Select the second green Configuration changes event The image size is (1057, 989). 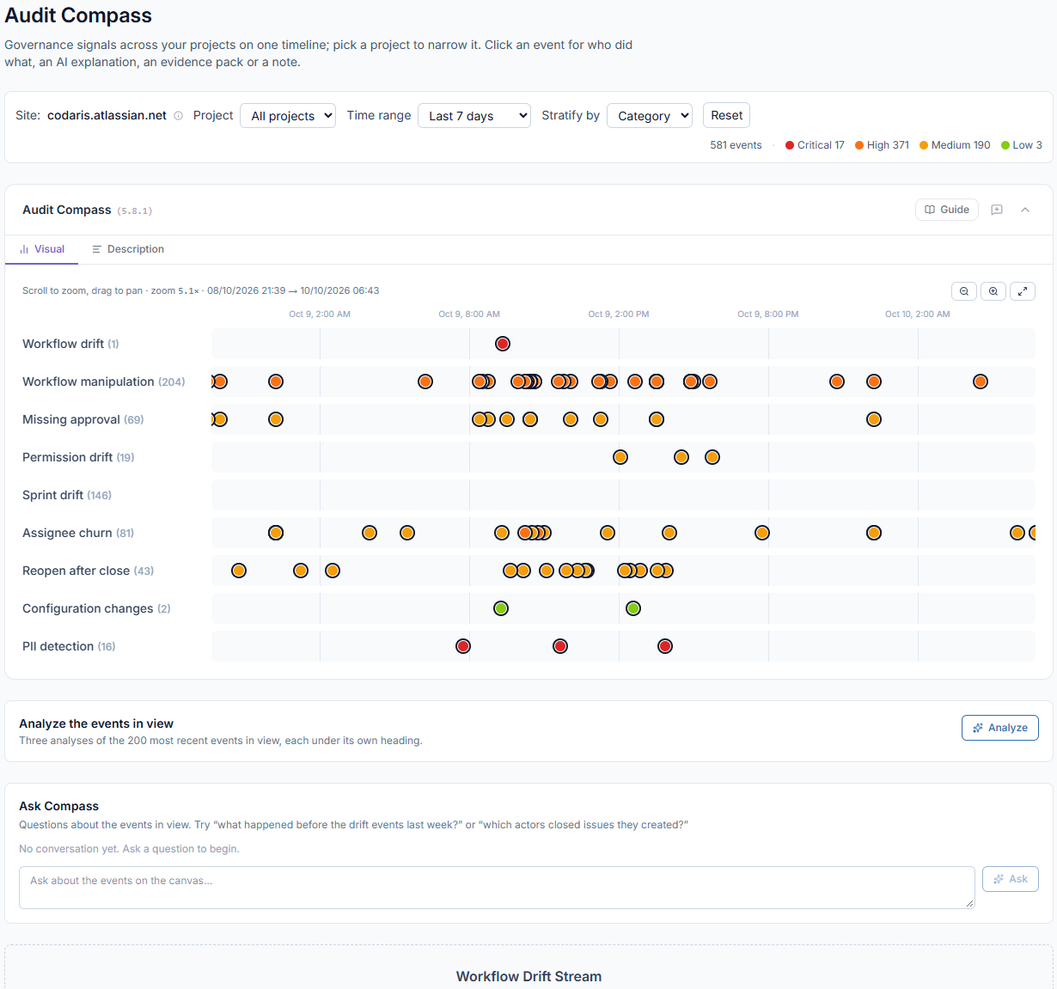point(633,608)
